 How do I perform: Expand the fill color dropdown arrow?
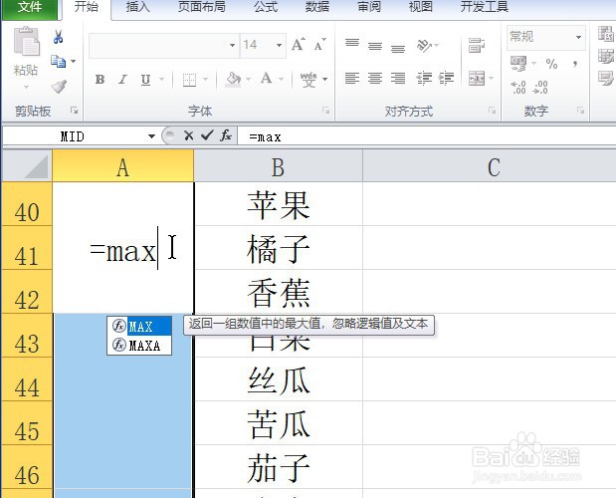tap(248, 80)
